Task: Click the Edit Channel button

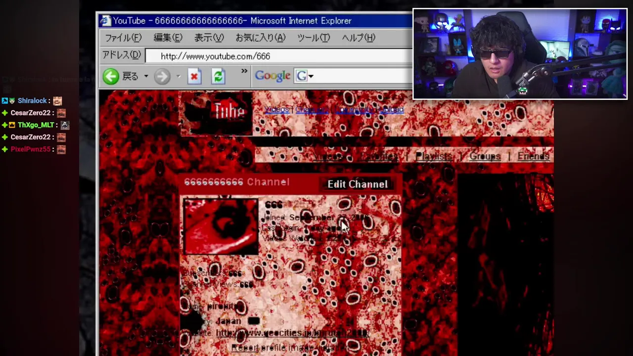Action: [358, 184]
